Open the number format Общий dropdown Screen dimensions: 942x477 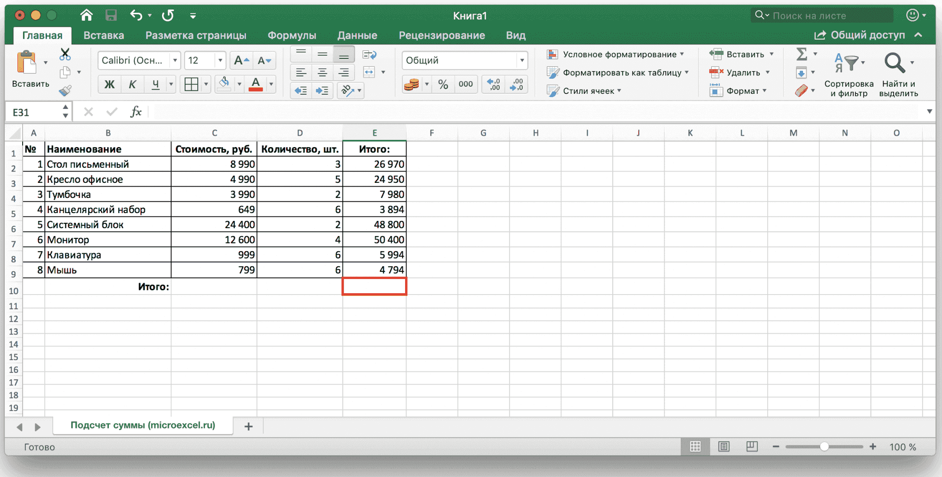[522, 60]
